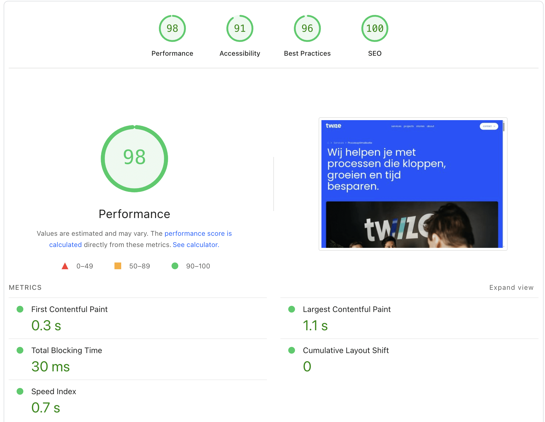Select the SEO category label
This screenshot has height=422, width=545.
pyautogui.click(x=375, y=53)
